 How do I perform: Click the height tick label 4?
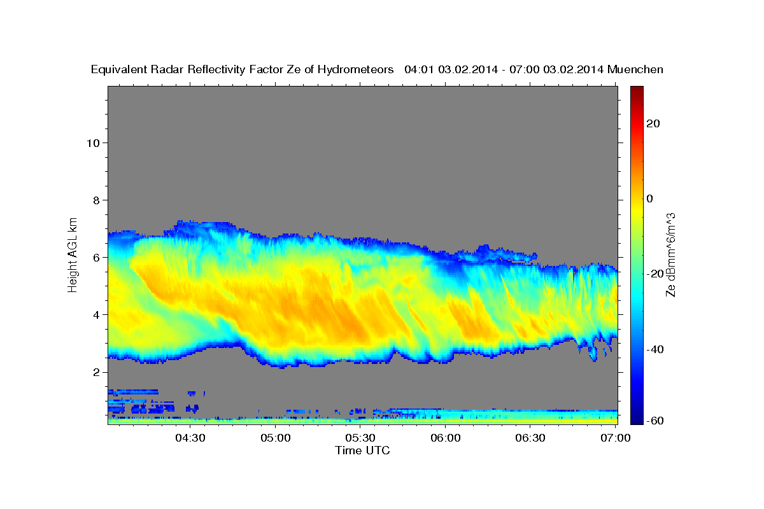(96, 314)
